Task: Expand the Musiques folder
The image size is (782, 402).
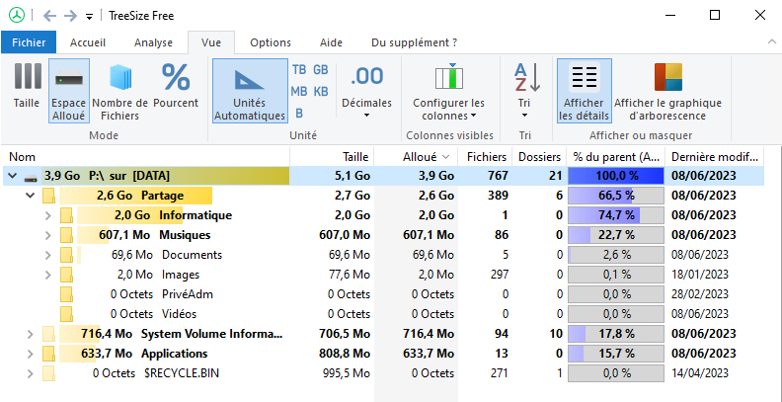Action: click(47, 235)
